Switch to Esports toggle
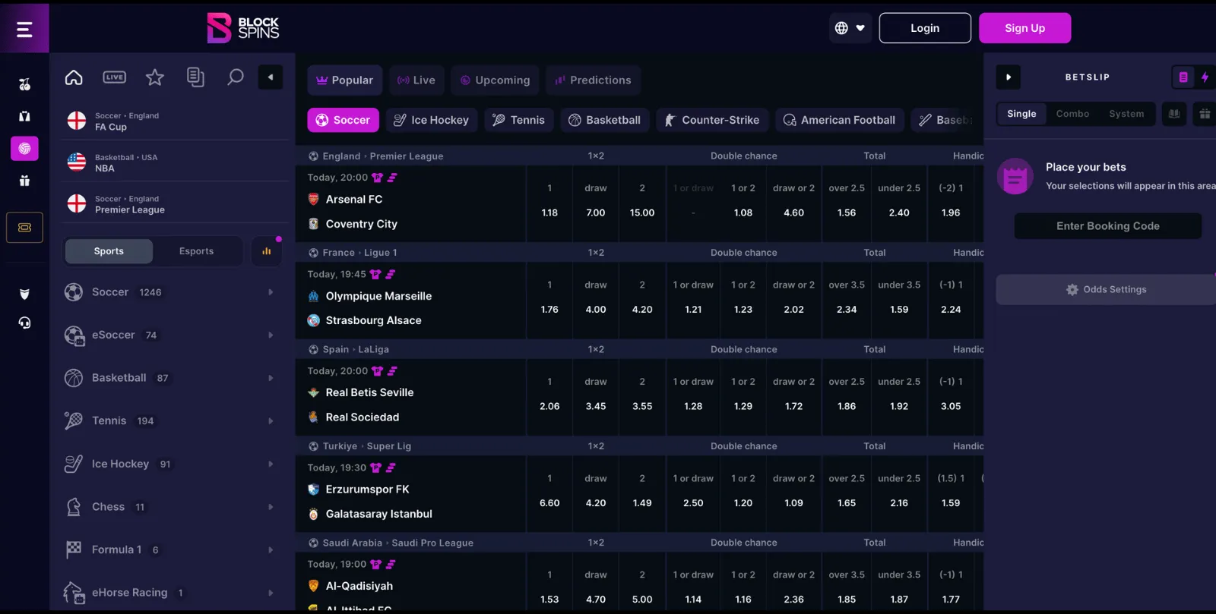 tap(196, 251)
